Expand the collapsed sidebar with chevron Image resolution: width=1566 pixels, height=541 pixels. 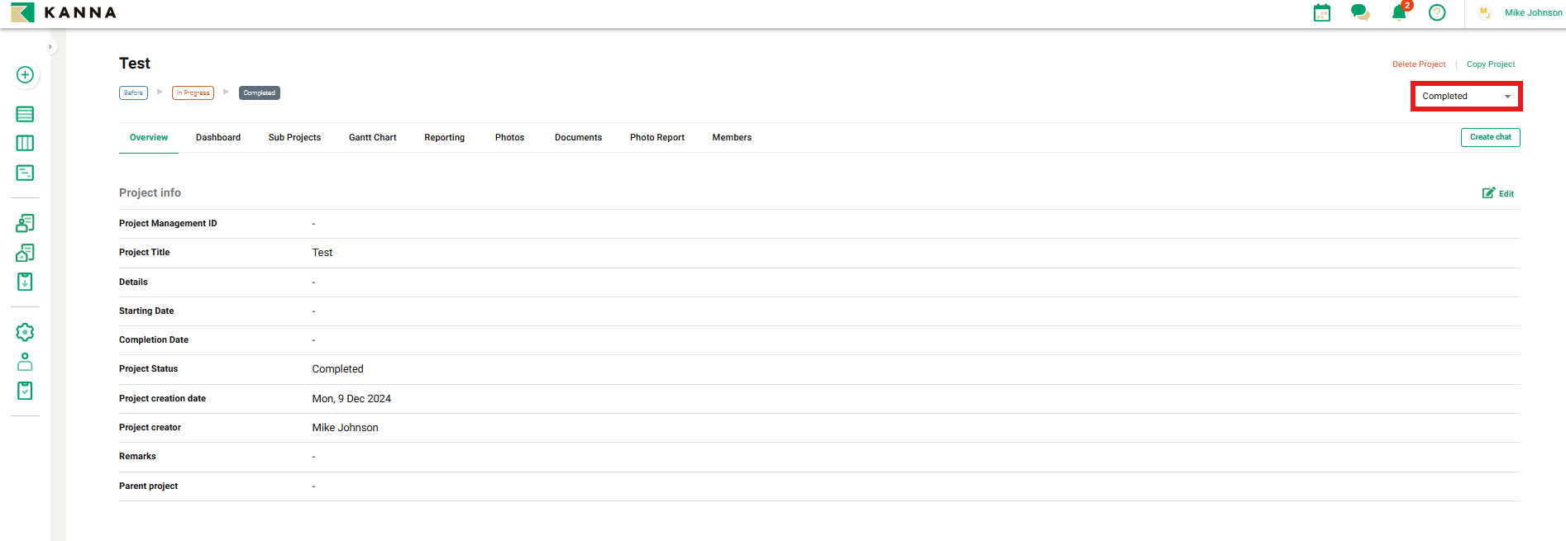coord(50,47)
